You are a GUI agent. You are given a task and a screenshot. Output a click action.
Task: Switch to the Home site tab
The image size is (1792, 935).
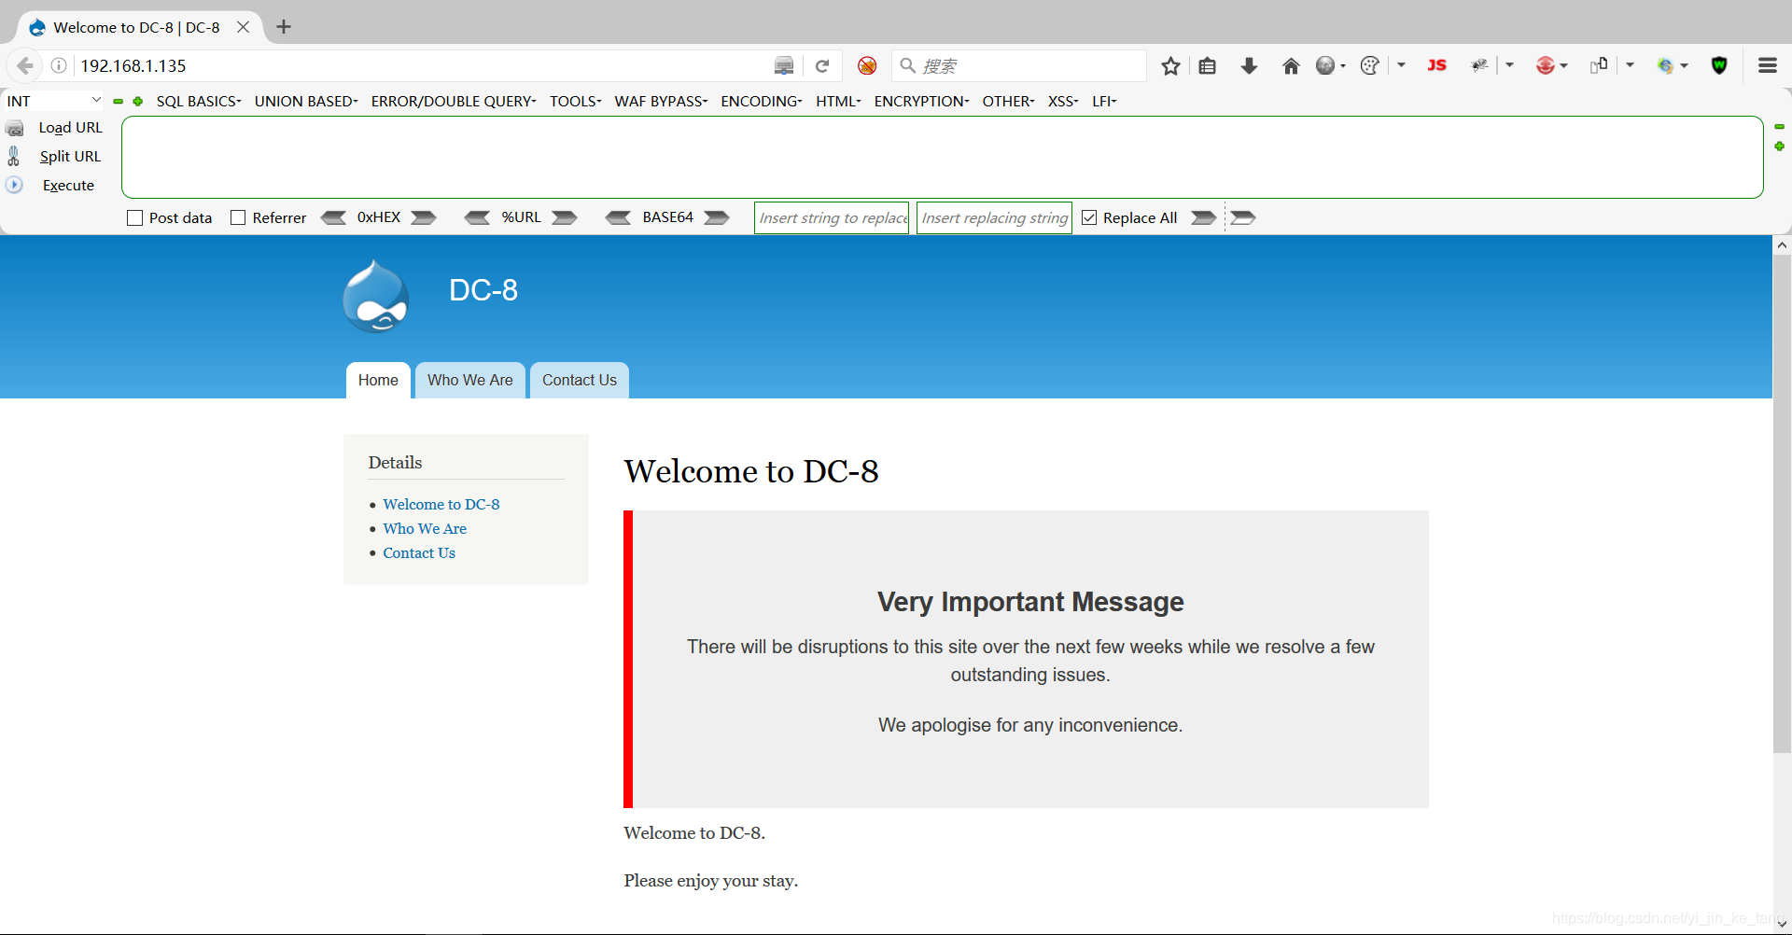click(x=378, y=380)
